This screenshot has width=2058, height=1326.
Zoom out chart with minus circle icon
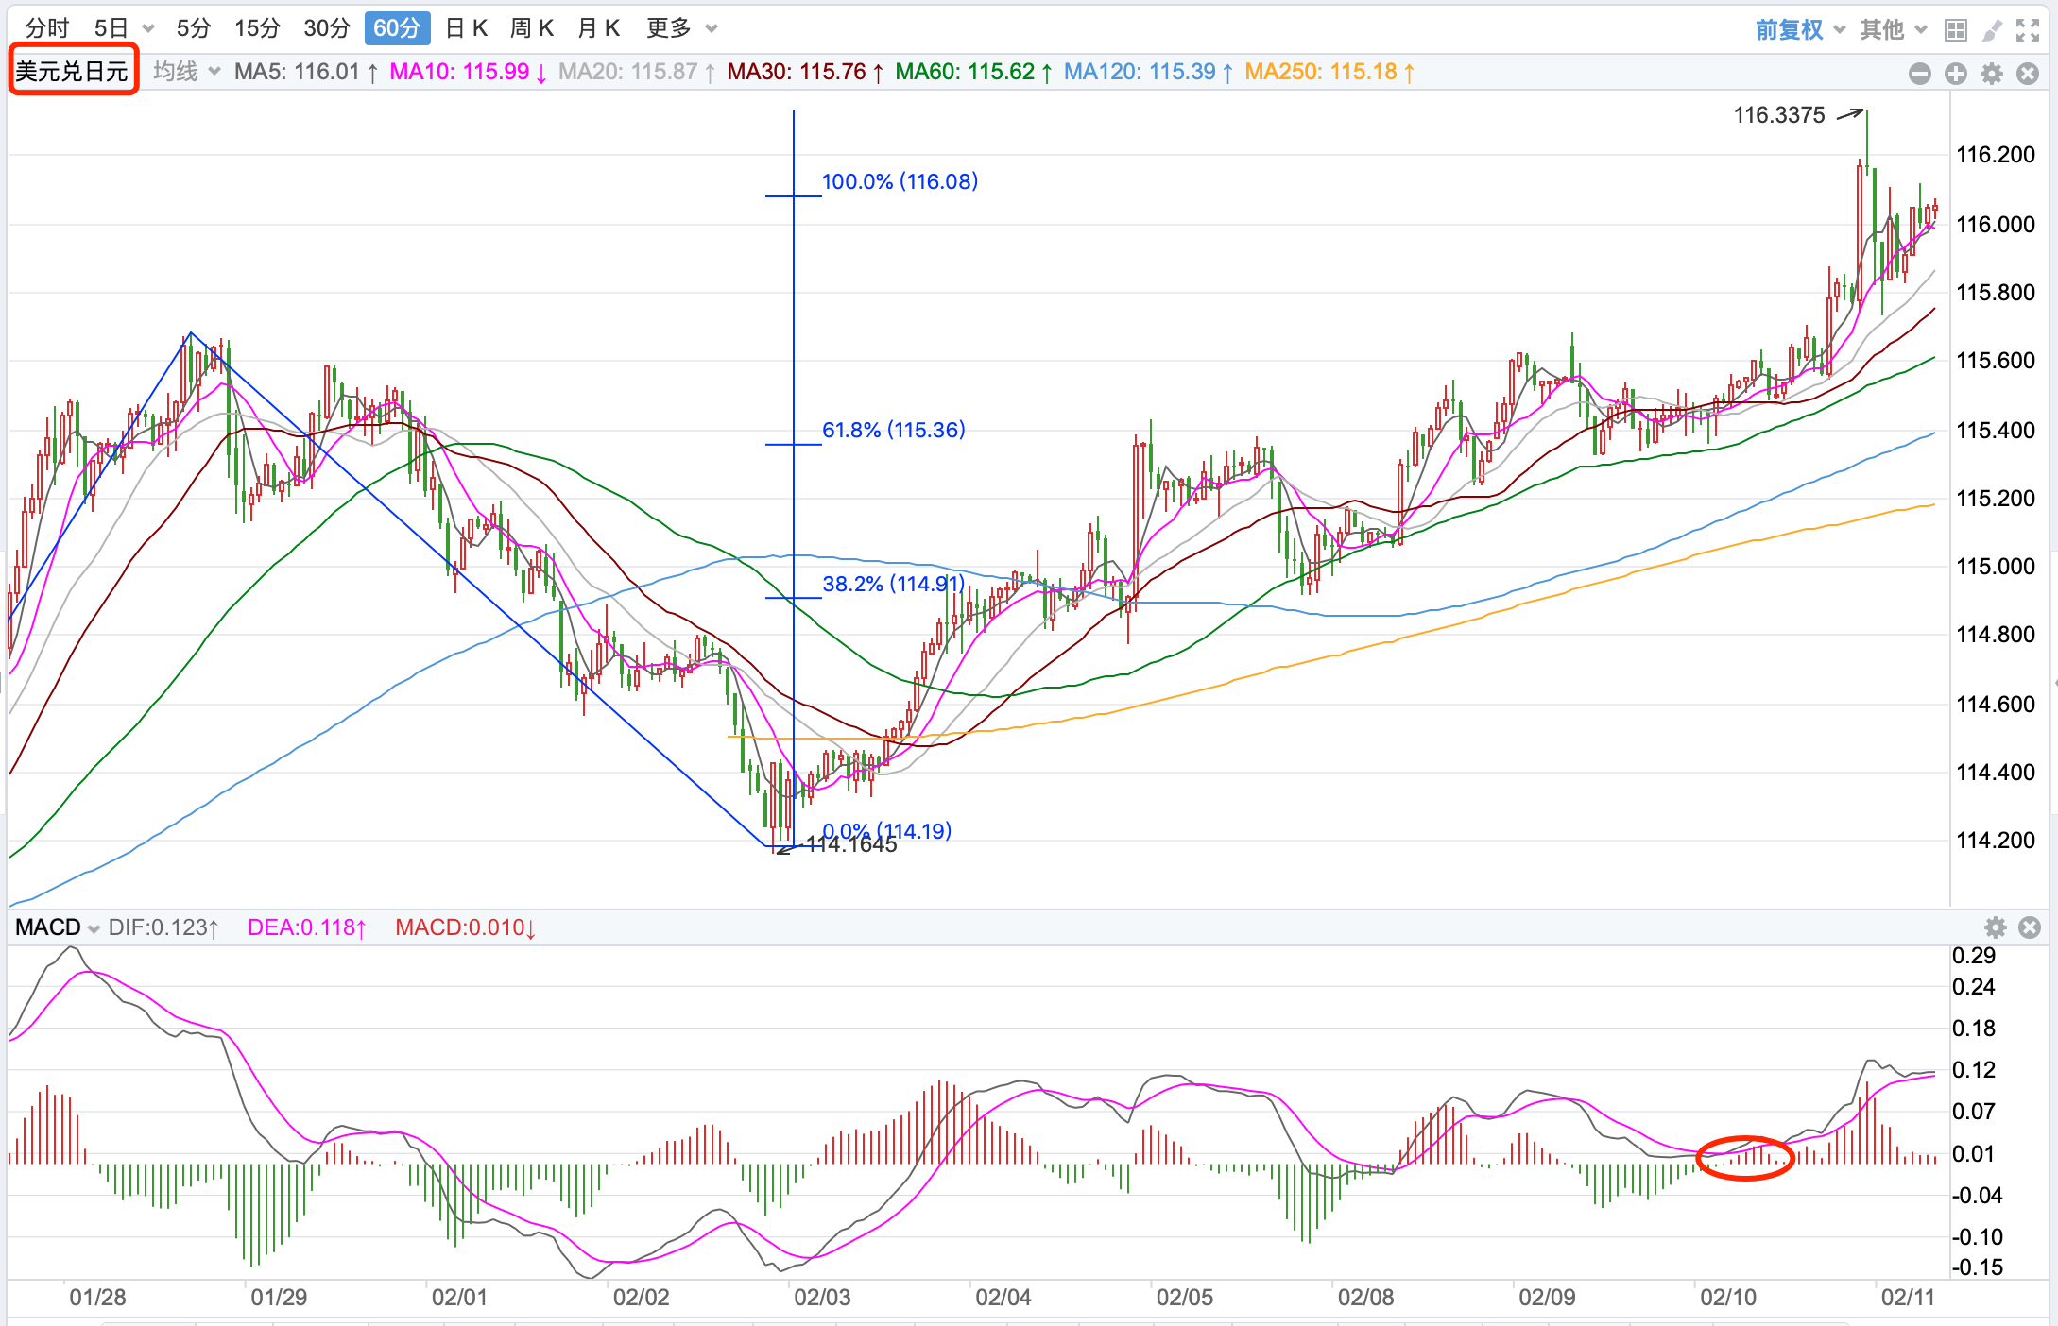point(1919,74)
